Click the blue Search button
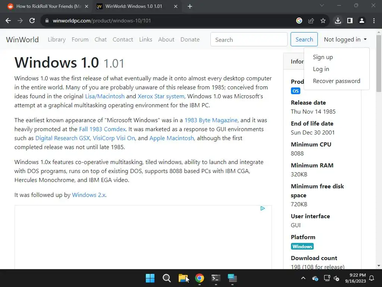 click(x=304, y=39)
